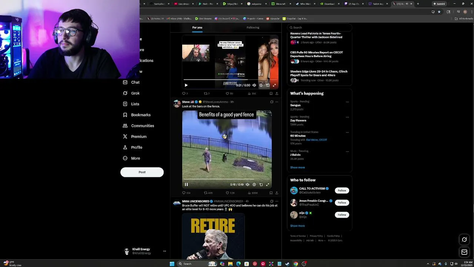
Task: Open settings gear on the Limitless video
Action: point(261,85)
